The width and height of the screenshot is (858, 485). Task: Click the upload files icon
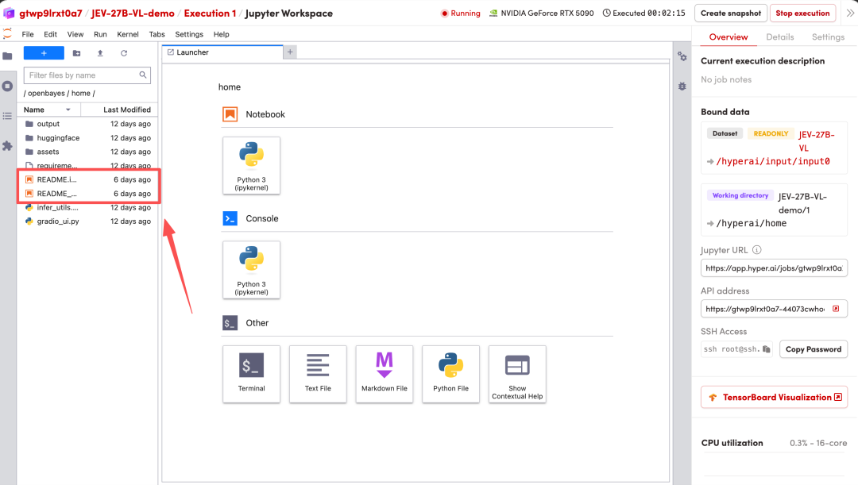(100, 53)
